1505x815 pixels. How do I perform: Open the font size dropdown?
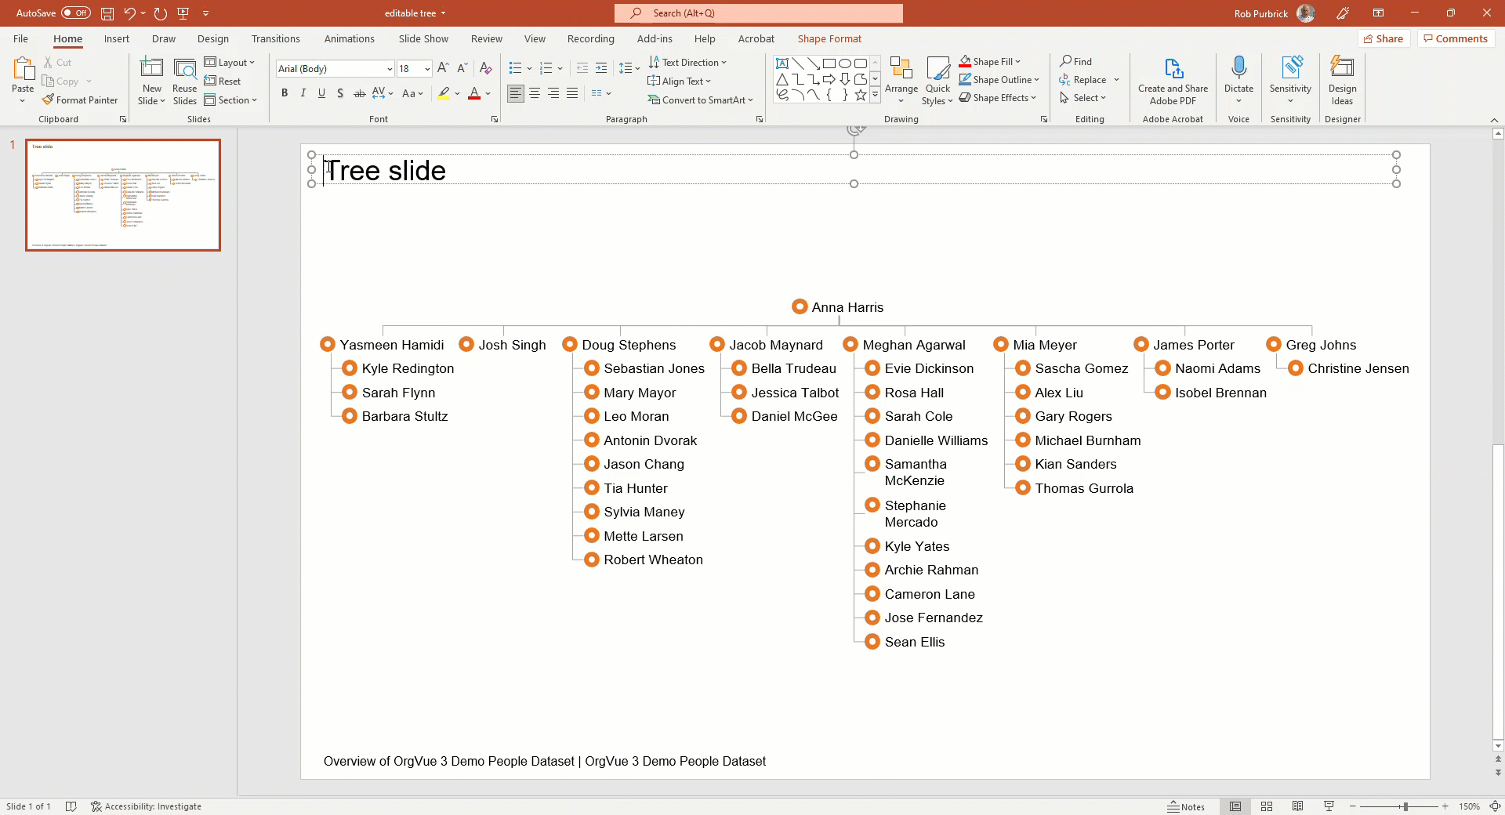coord(427,69)
